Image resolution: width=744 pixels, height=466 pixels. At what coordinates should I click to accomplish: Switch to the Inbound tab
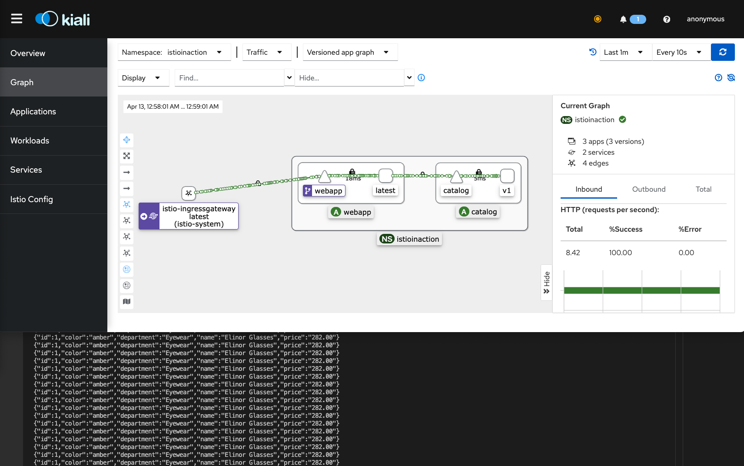(589, 189)
